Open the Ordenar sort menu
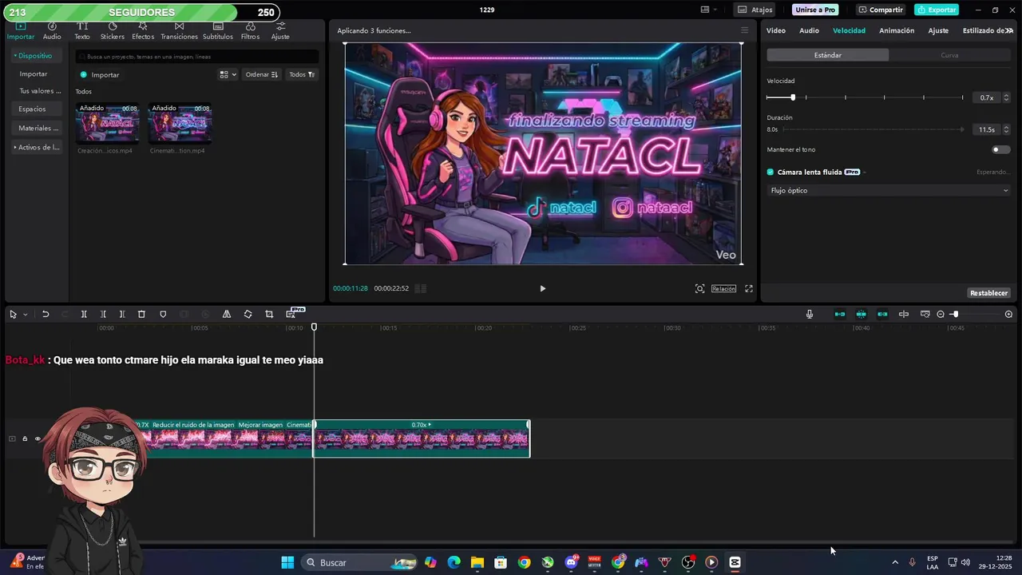The width and height of the screenshot is (1022, 575). (x=262, y=74)
